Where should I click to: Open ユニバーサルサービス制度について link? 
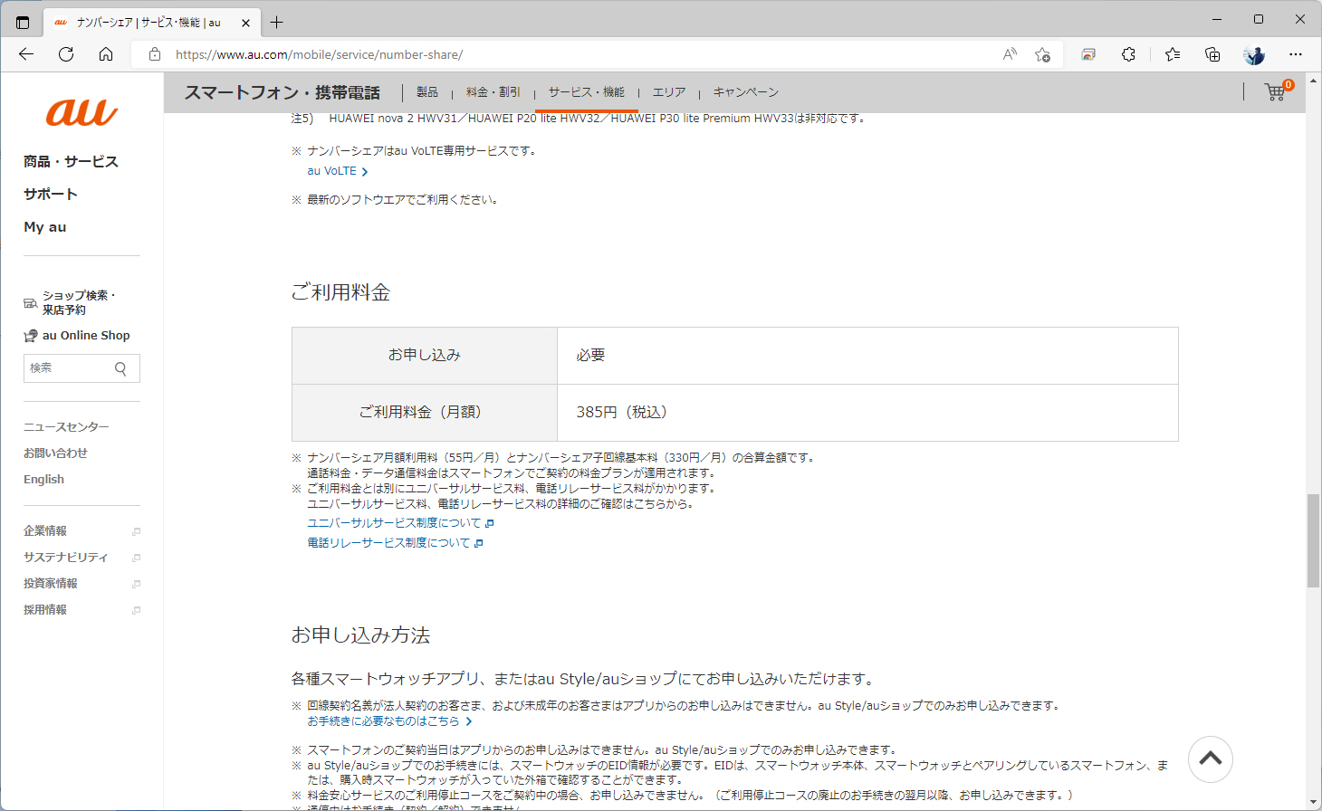[394, 521]
